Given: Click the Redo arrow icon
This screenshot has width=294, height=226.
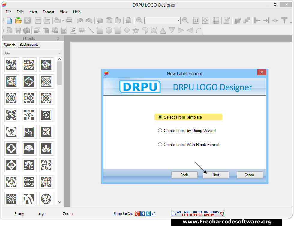Looking at the screenshot, I should tap(89, 20).
